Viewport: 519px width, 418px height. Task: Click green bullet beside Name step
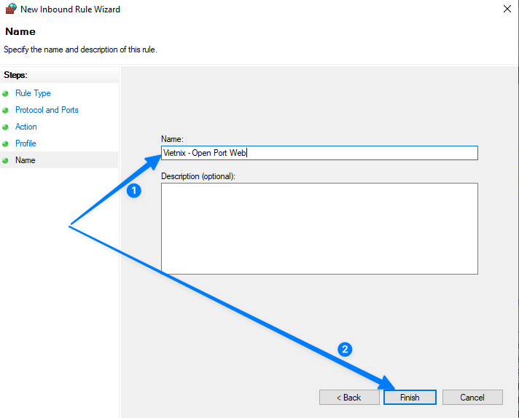[6, 160]
